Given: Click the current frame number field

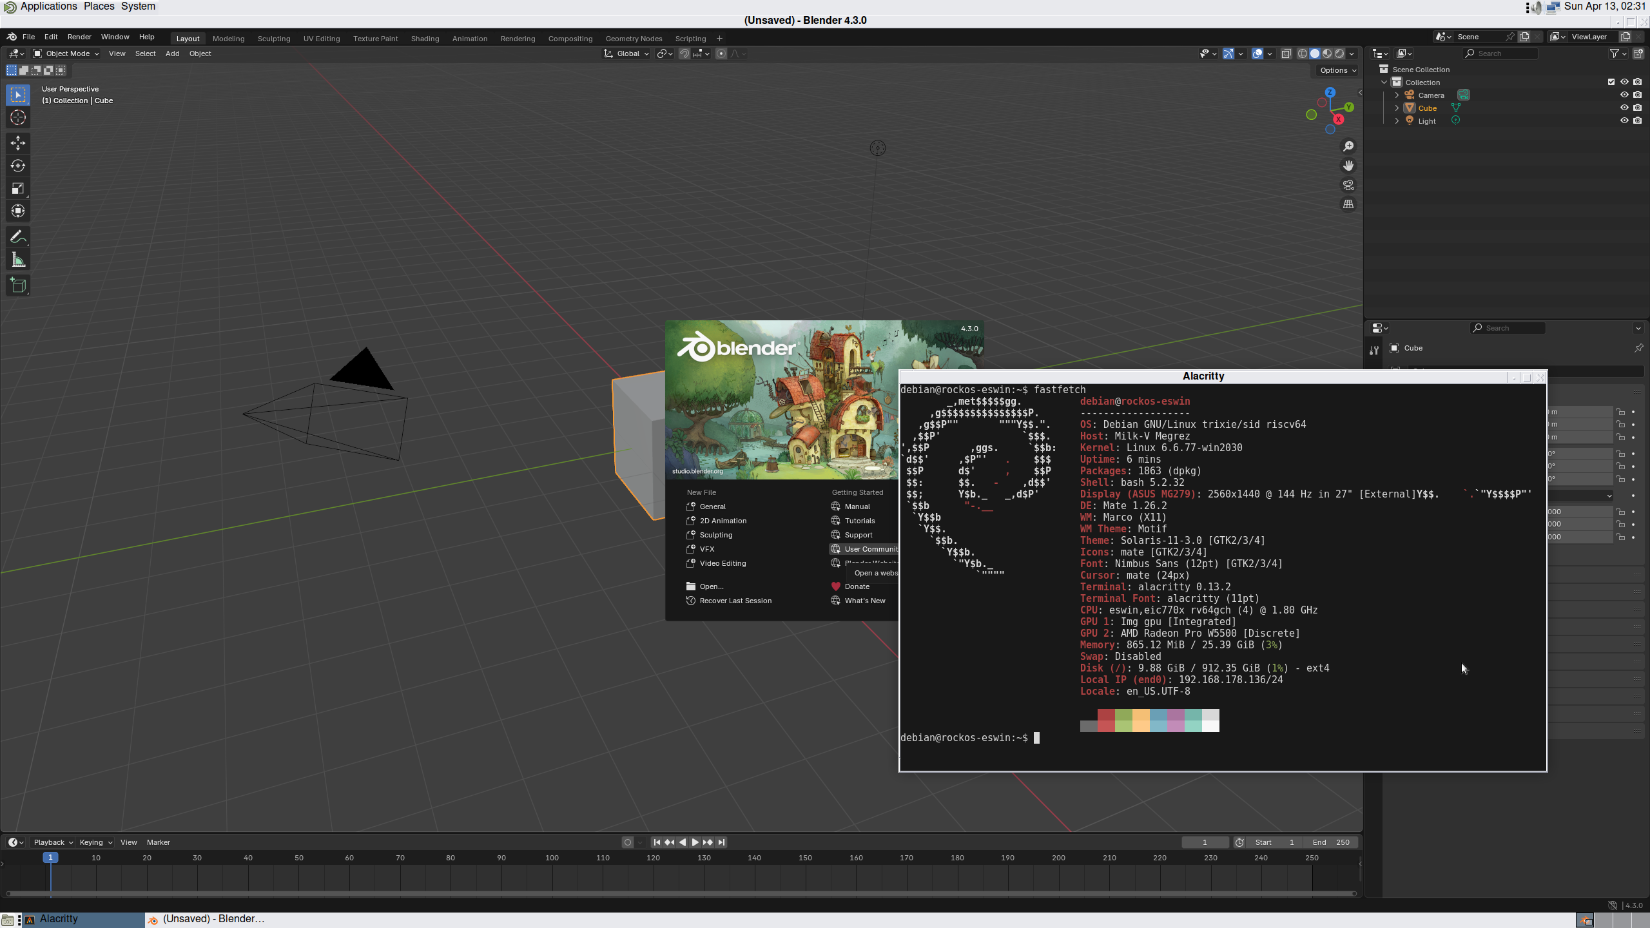Looking at the screenshot, I should point(1205,842).
